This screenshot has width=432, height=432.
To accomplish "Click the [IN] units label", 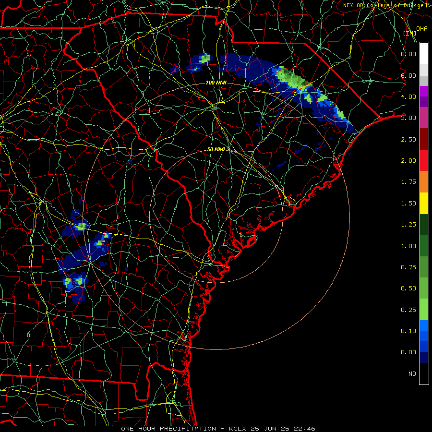I will [410, 33].
